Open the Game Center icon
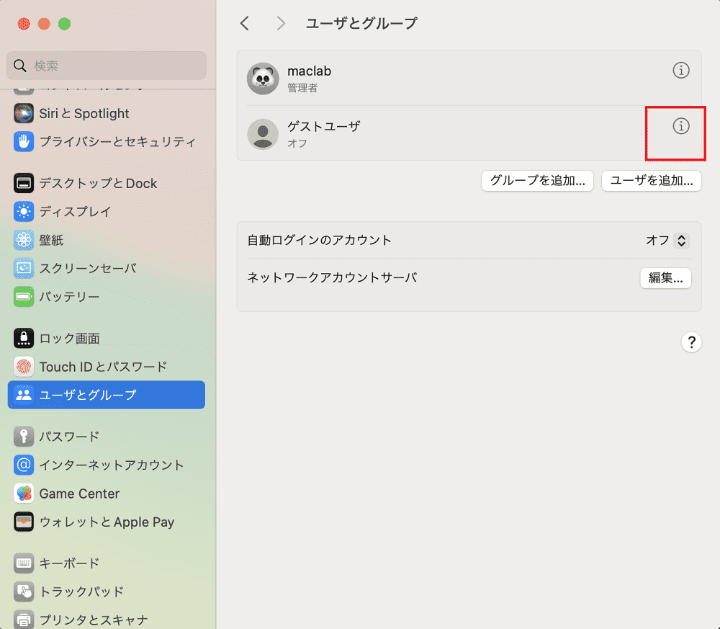This screenshot has height=629, width=720. [24, 494]
